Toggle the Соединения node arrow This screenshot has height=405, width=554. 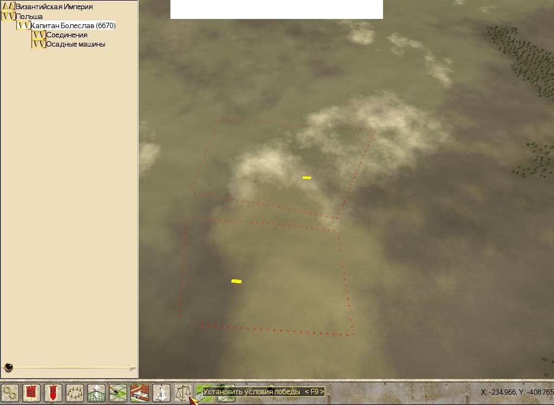point(38,35)
